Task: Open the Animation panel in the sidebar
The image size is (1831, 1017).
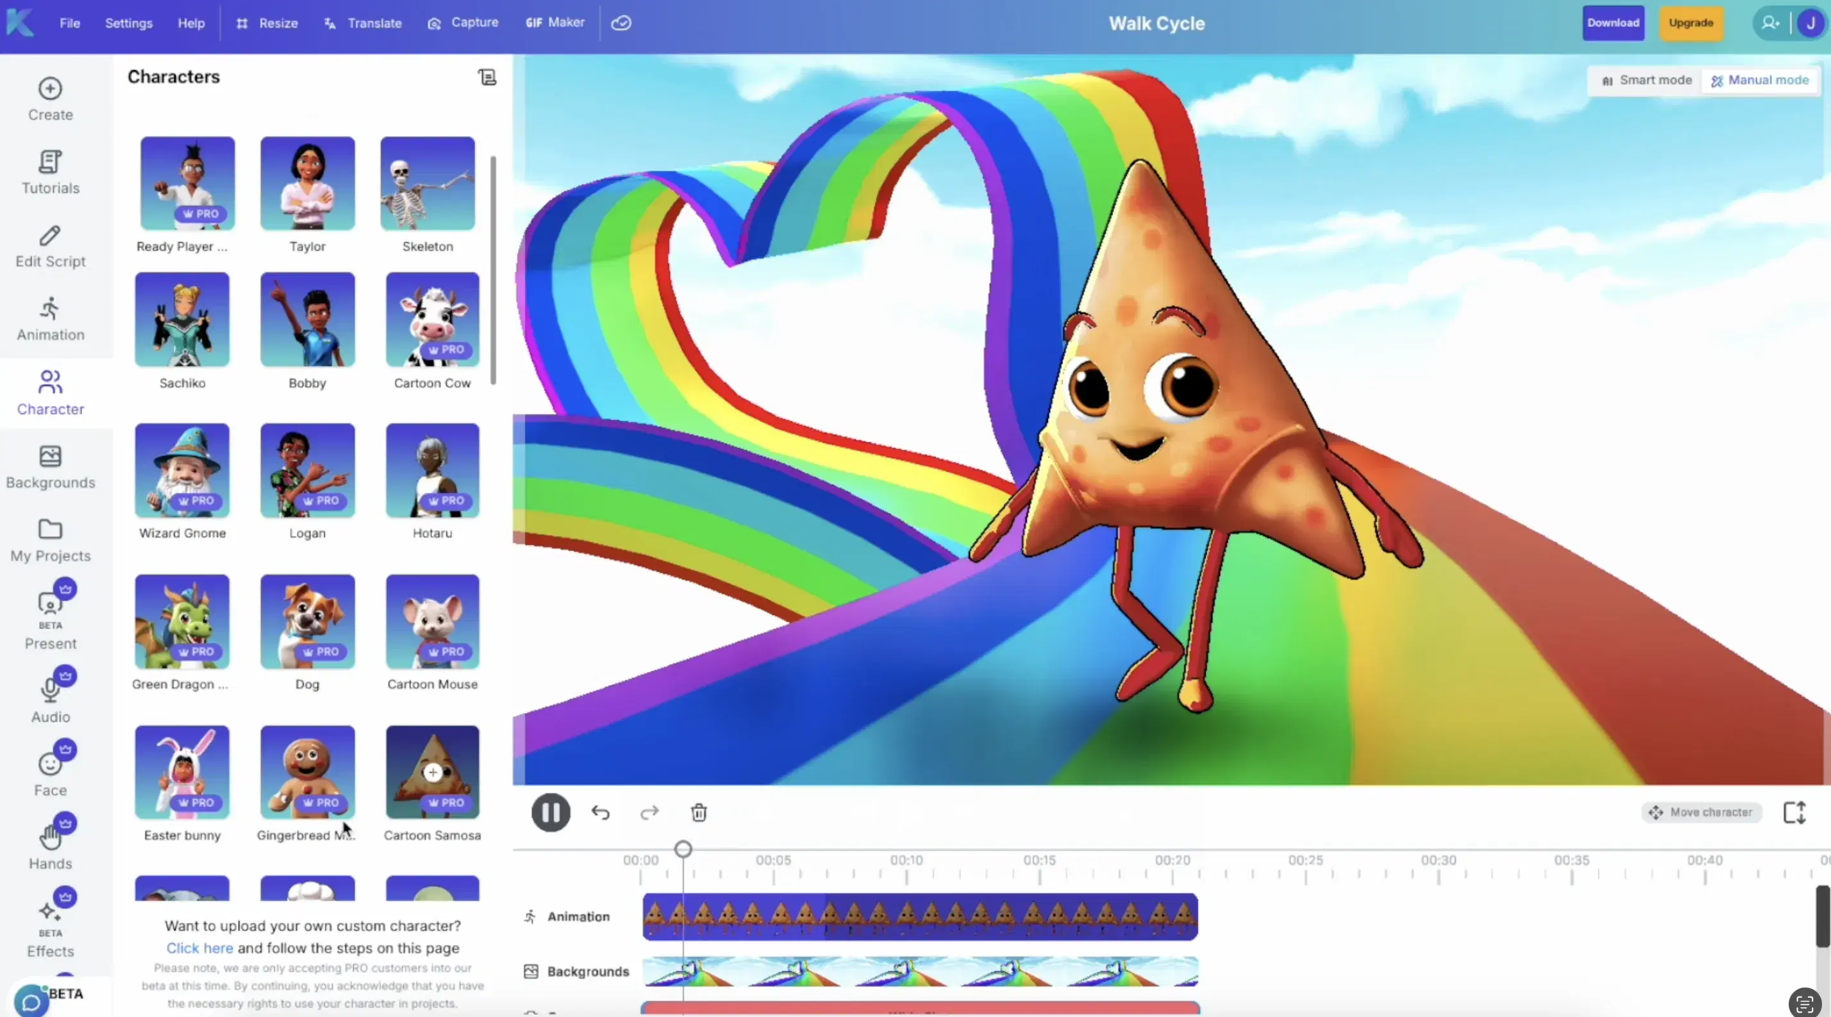Action: [51, 320]
